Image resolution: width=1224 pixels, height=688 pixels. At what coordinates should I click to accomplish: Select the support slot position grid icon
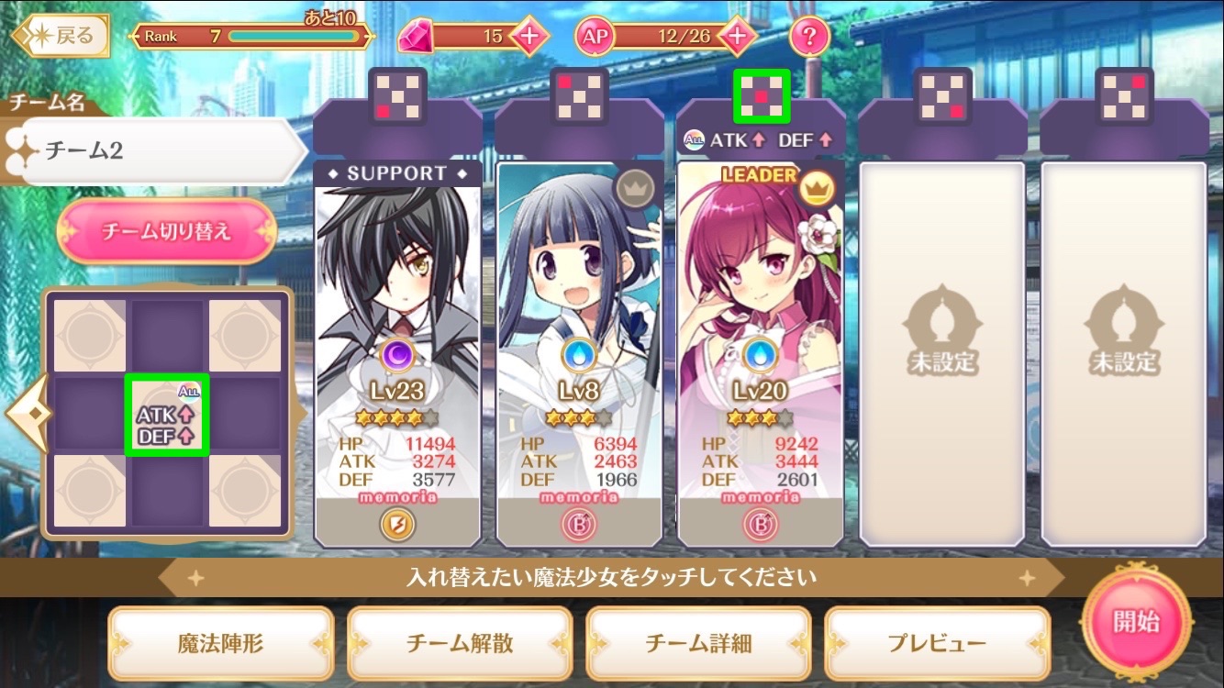coord(396,96)
